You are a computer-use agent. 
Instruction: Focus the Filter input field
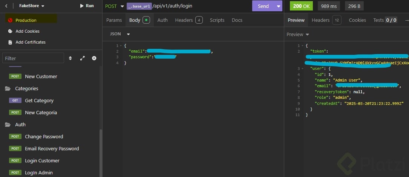33,58
